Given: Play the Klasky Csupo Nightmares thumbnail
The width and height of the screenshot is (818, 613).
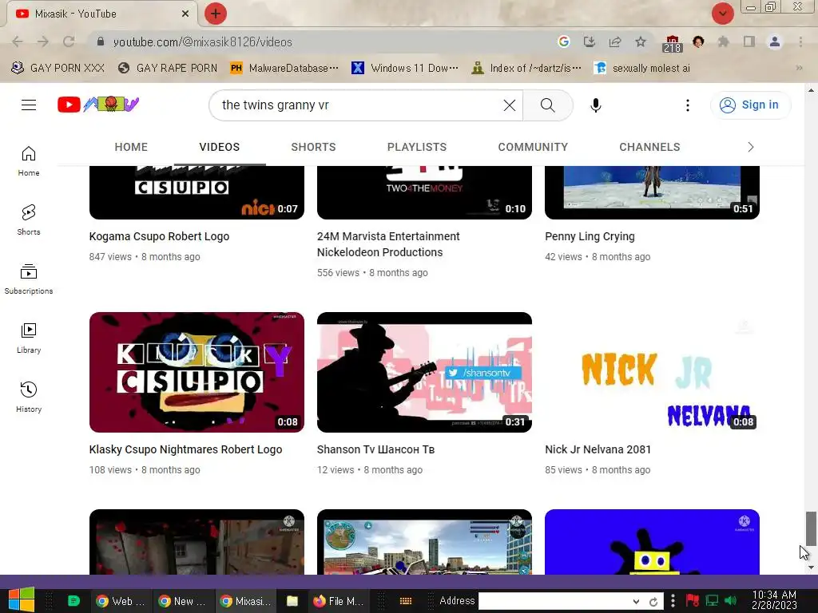Looking at the screenshot, I should pos(197,372).
